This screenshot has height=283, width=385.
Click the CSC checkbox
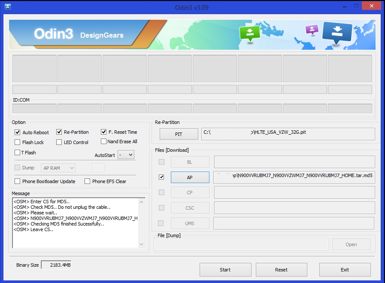[161, 208]
